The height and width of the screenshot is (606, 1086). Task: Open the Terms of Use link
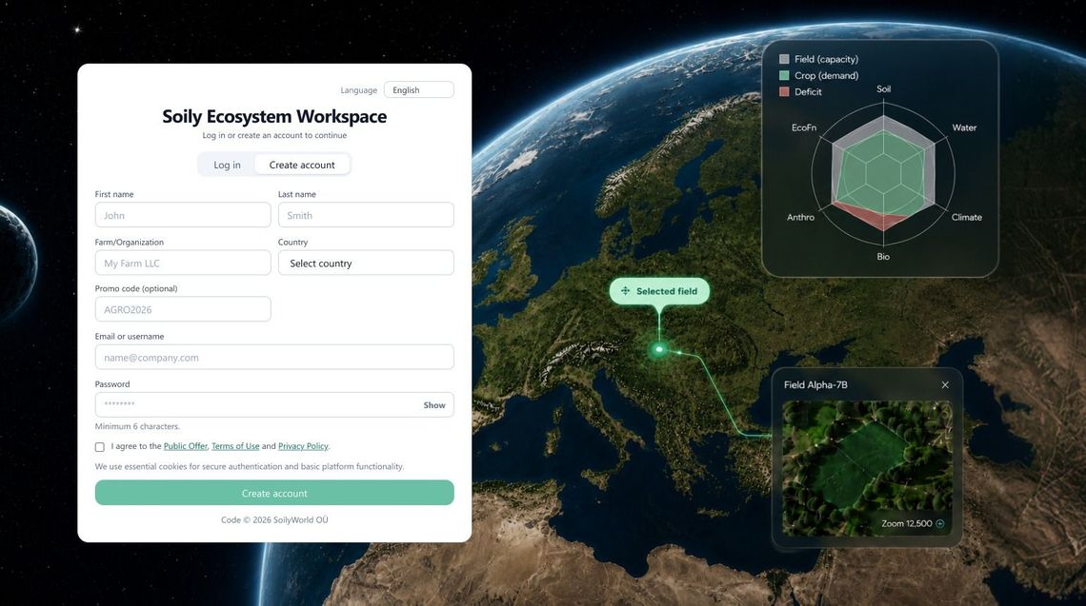(x=235, y=446)
